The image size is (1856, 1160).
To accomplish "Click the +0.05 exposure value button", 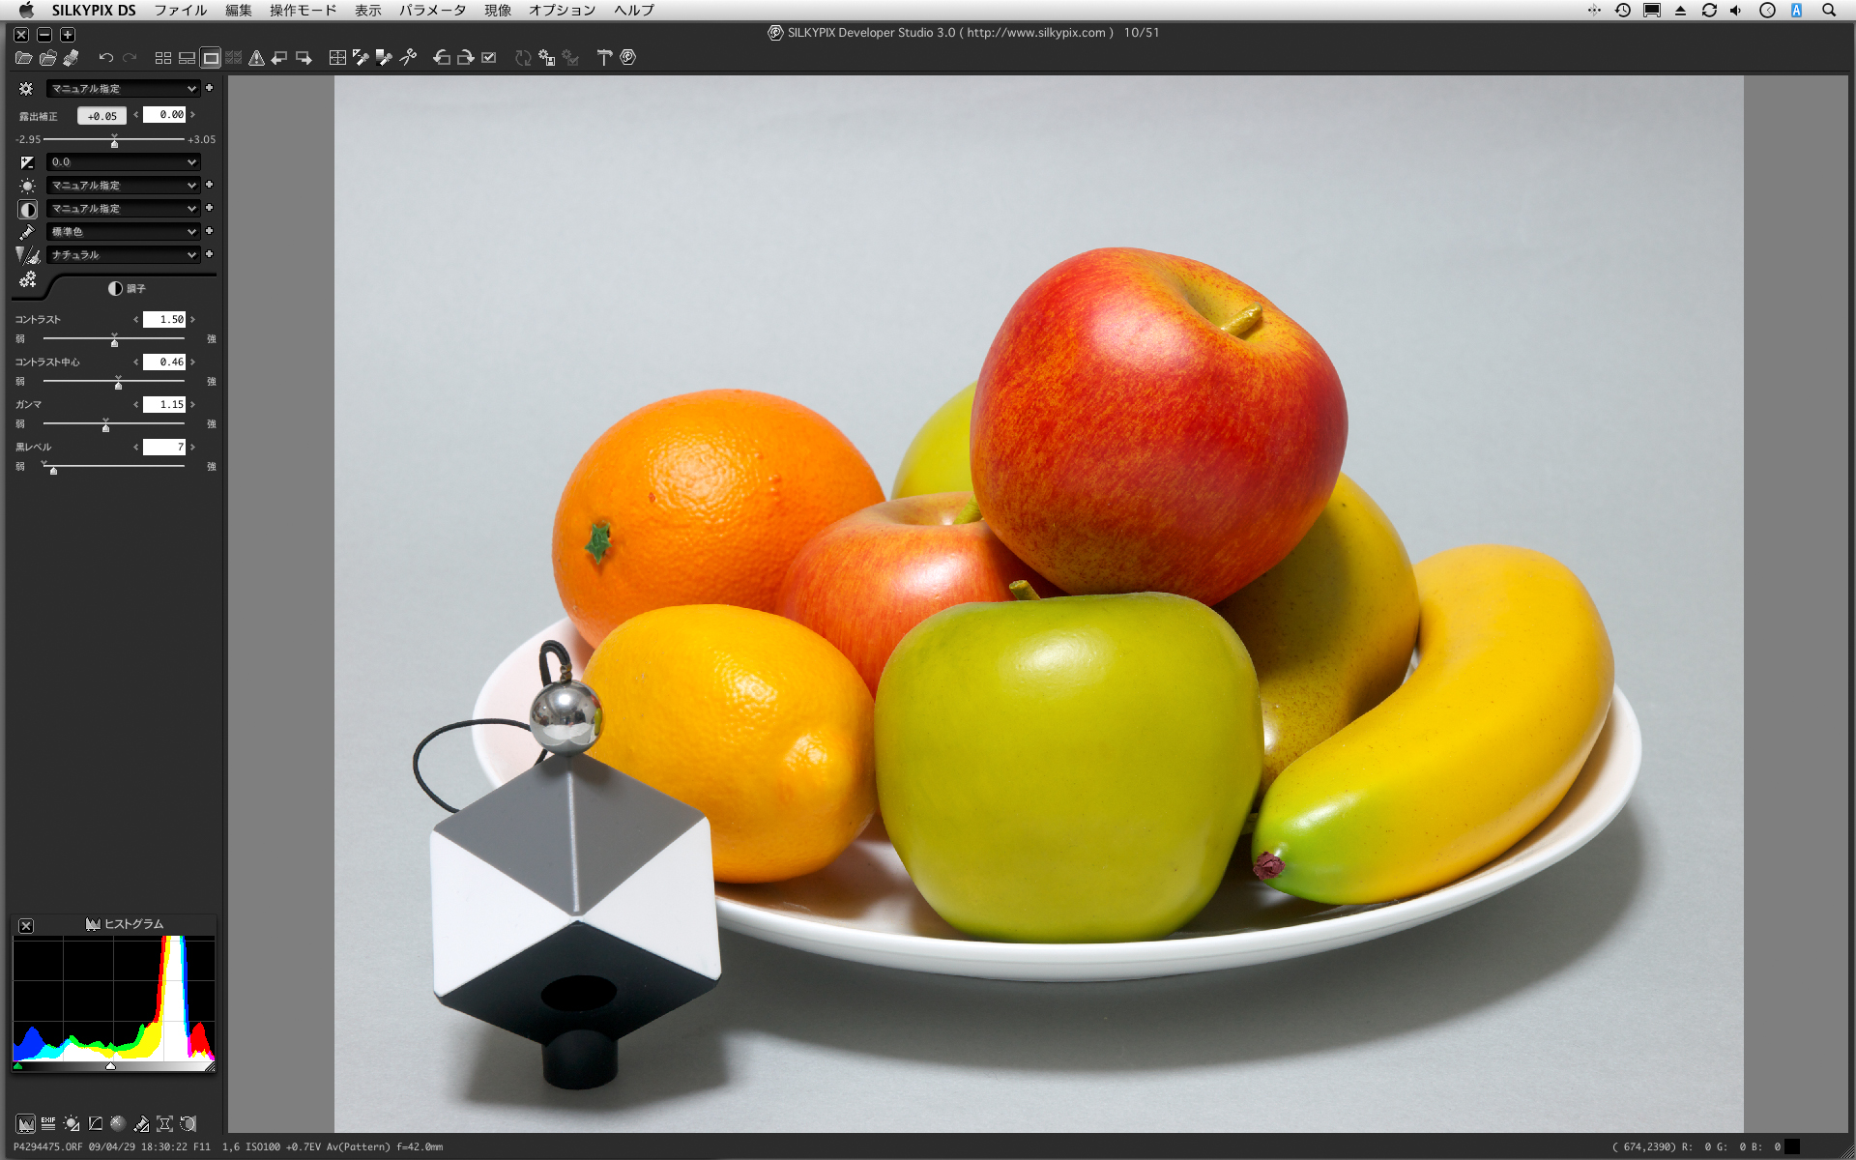I will click(101, 116).
